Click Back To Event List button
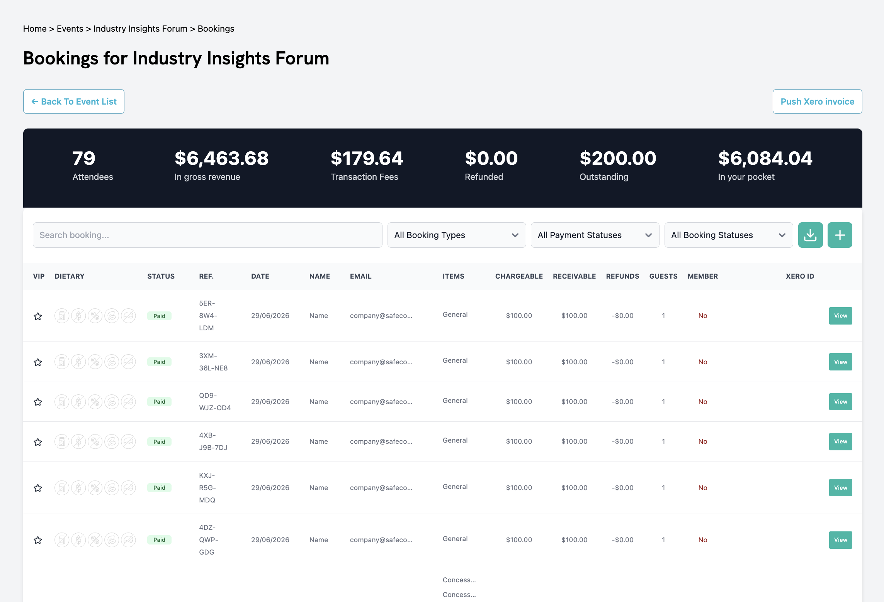Image resolution: width=884 pixels, height=602 pixels. click(74, 101)
